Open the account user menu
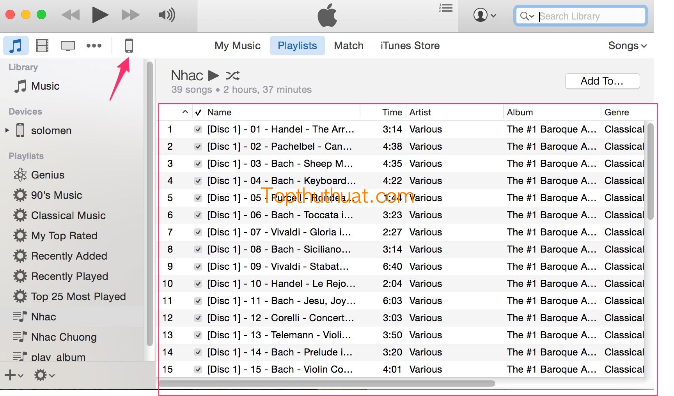Screen dimensions: 674x396 [x=485, y=16]
